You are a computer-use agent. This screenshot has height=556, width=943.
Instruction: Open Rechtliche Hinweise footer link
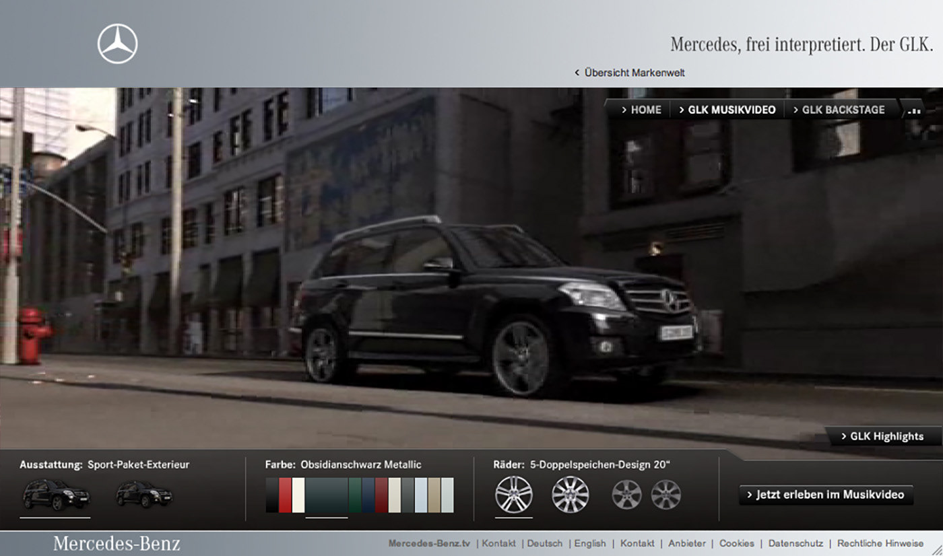click(x=880, y=543)
